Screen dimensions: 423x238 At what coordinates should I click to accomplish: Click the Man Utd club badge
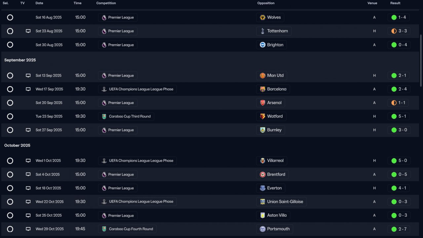tap(263, 76)
